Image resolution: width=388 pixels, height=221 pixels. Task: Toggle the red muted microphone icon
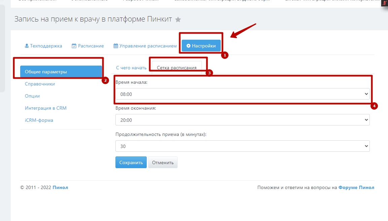(385, 3)
